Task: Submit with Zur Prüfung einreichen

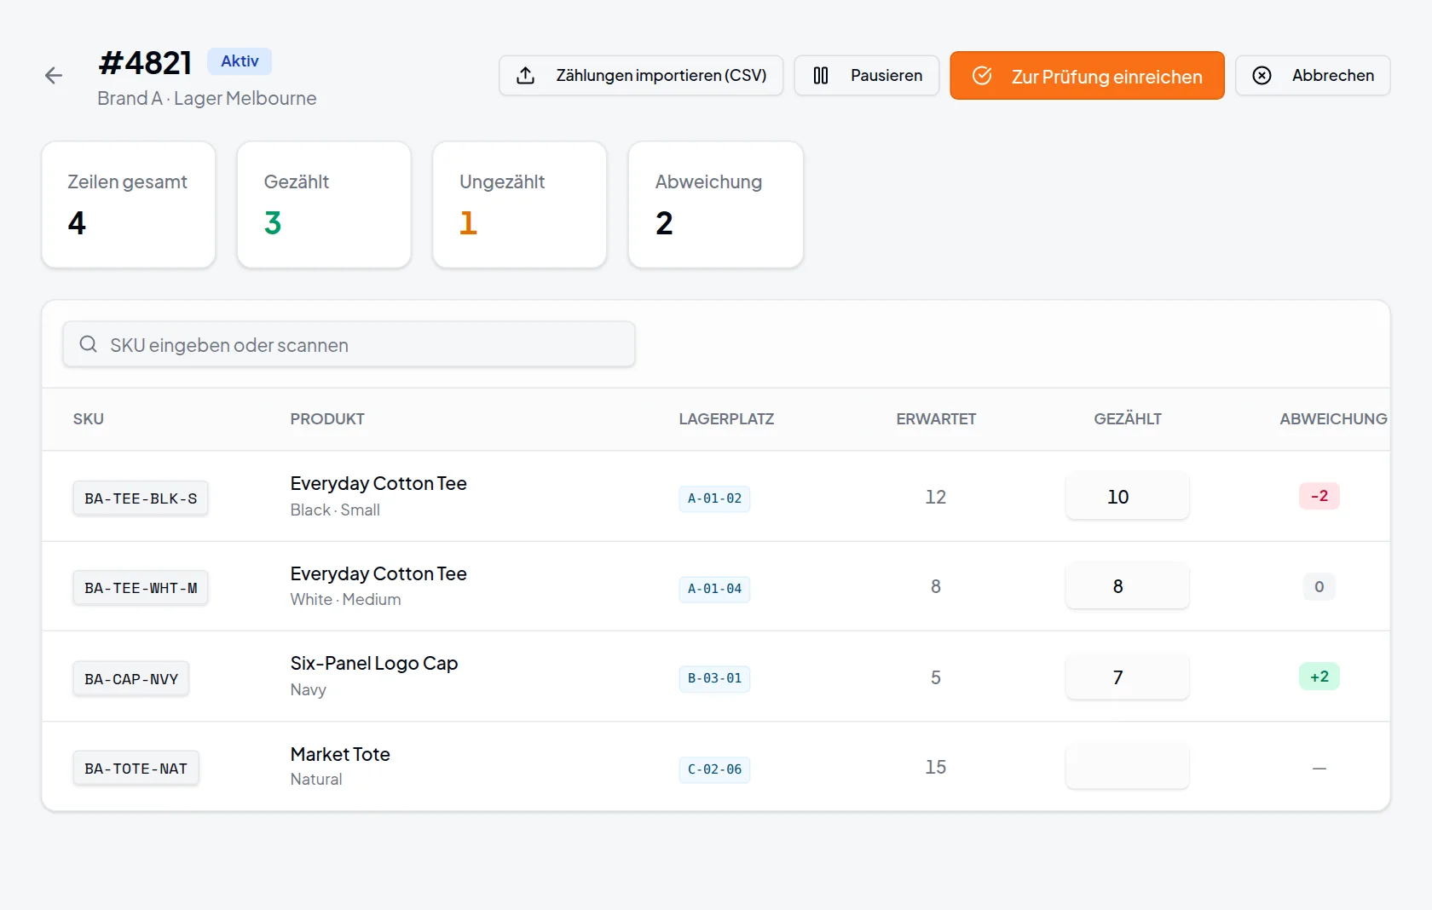Action: coord(1087,76)
